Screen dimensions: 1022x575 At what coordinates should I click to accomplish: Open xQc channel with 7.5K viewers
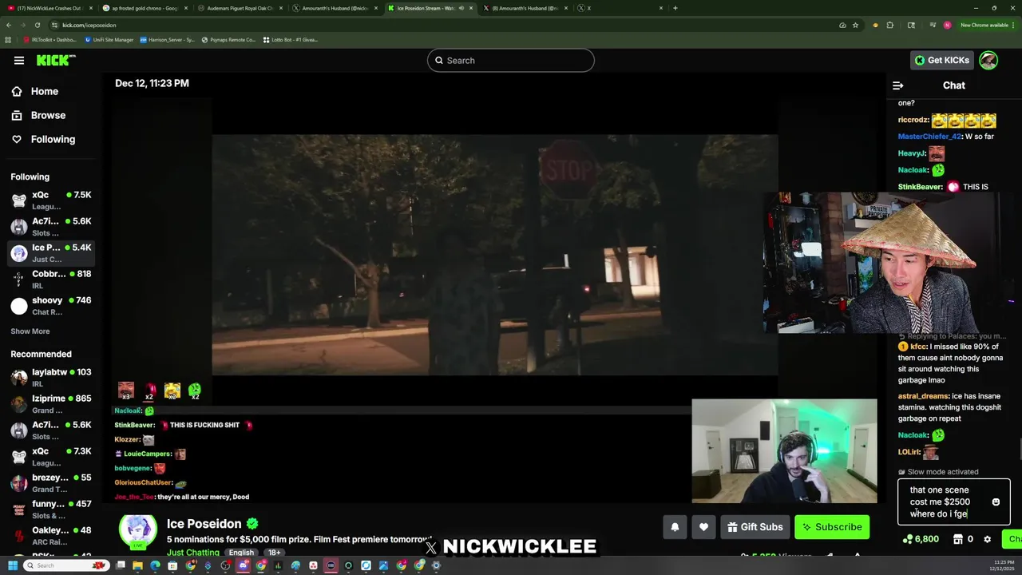[51, 200]
